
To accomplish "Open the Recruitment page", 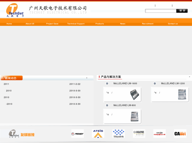I will pyautogui.click(x=148, y=24).
